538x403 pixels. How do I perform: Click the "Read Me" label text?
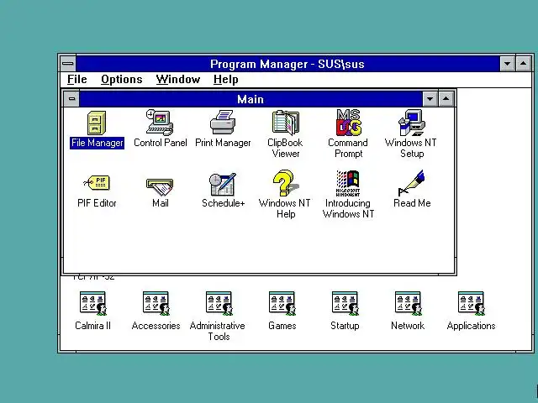click(412, 203)
